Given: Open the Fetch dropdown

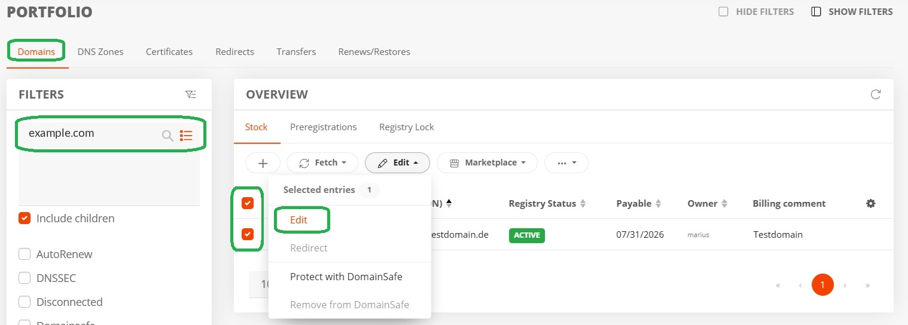Looking at the screenshot, I should [322, 162].
